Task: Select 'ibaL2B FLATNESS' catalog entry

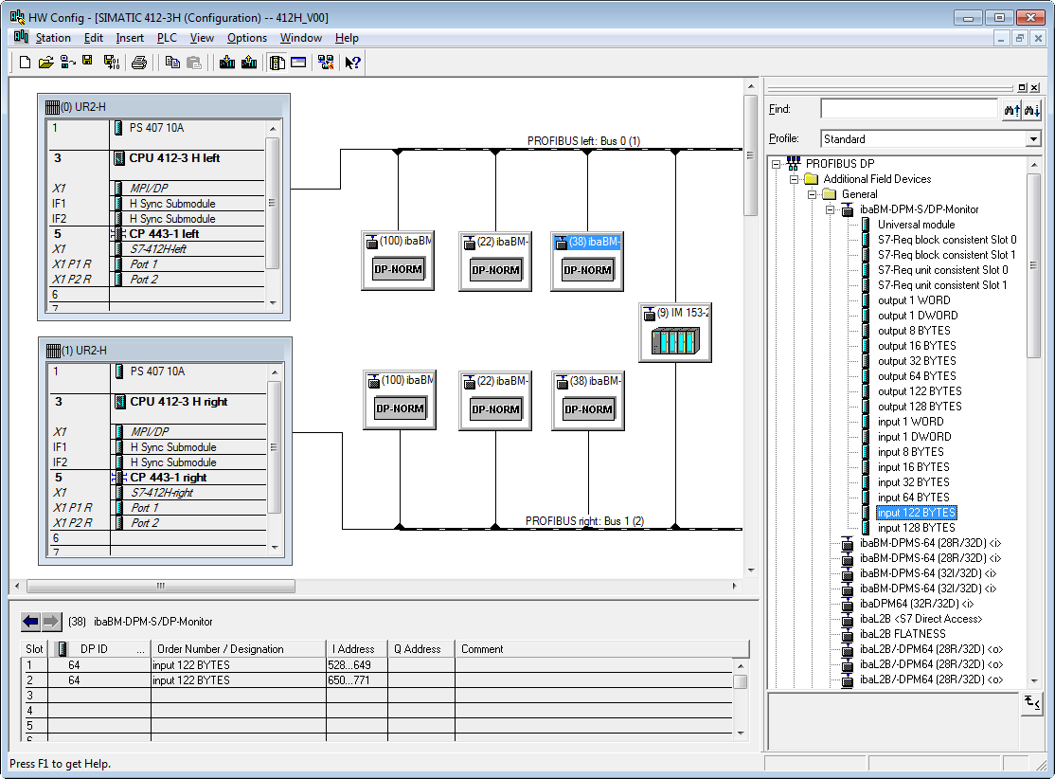Action: tap(903, 634)
